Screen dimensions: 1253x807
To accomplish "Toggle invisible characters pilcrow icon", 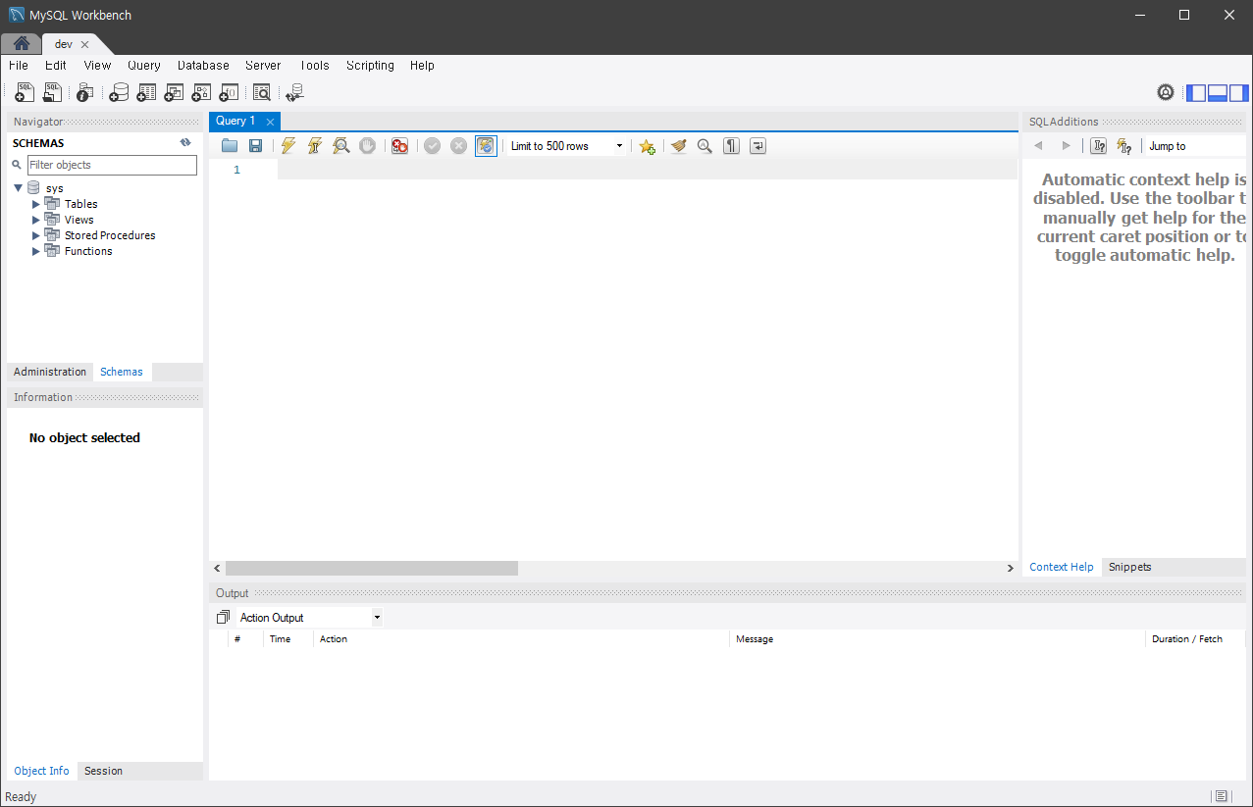I will pyautogui.click(x=731, y=146).
